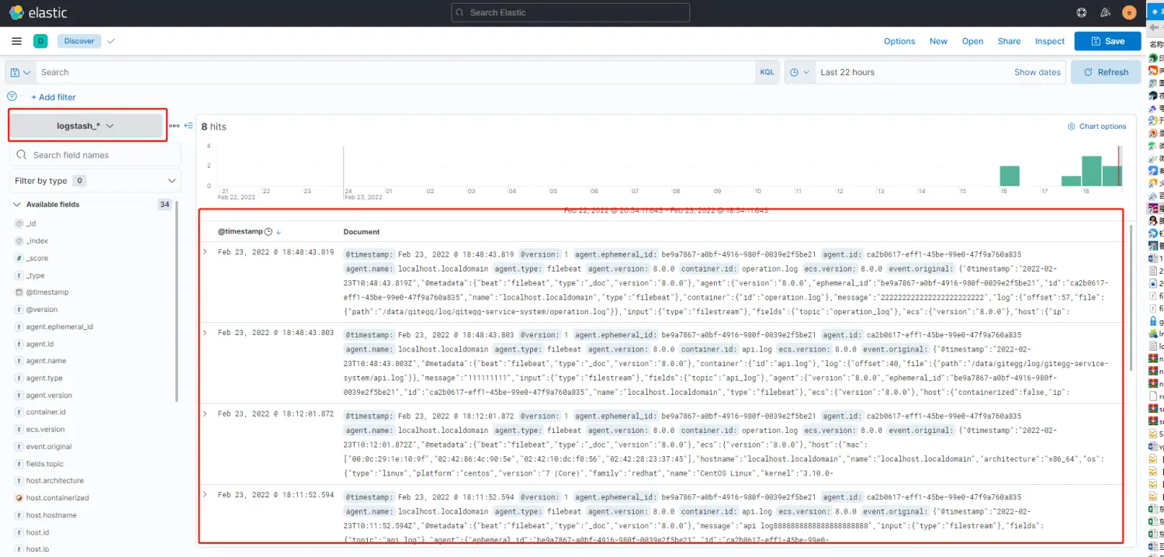1164x557 pixels.
Task: Expand the 18:48:43.803 document row
Action: tap(205, 333)
